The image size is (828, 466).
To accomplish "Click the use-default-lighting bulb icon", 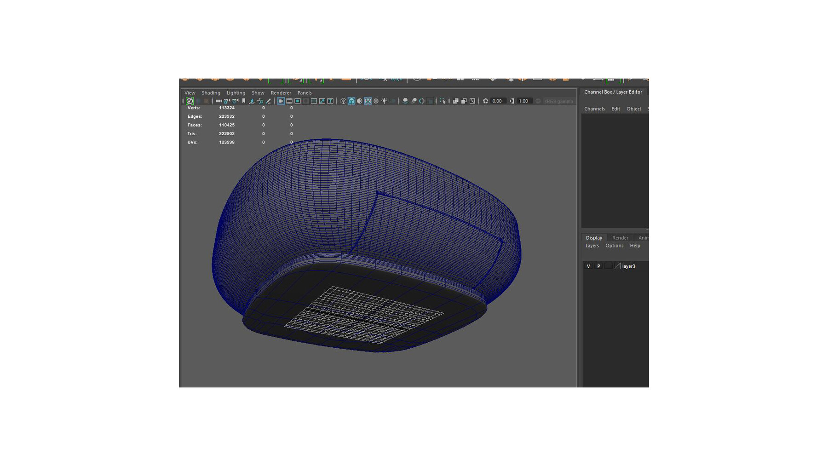I will [385, 101].
